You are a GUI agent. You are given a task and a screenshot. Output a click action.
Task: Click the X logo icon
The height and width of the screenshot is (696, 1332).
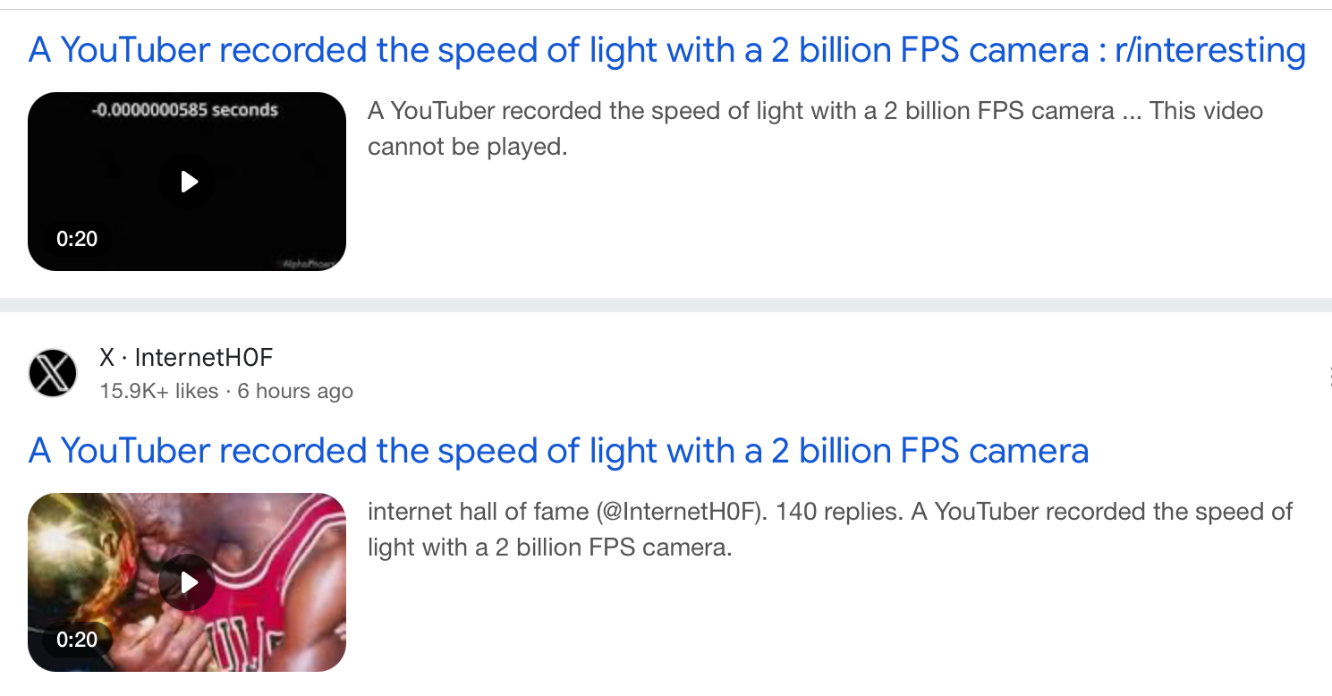[53, 373]
